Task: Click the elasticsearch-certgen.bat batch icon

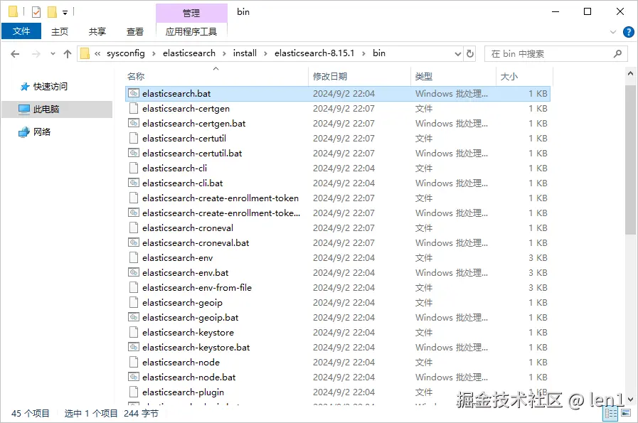Action: click(134, 123)
